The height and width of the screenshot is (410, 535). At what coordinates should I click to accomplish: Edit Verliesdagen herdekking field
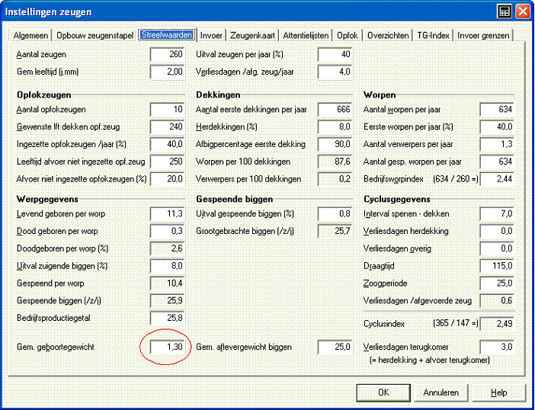pos(497,231)
